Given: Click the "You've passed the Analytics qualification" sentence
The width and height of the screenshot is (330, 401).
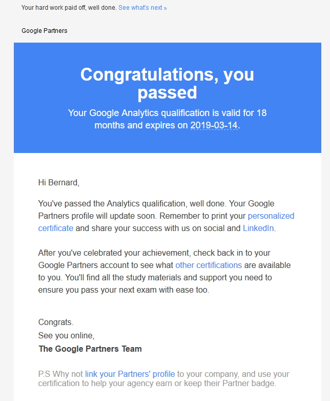Looking at the screenshot, I should pos(132,203).
